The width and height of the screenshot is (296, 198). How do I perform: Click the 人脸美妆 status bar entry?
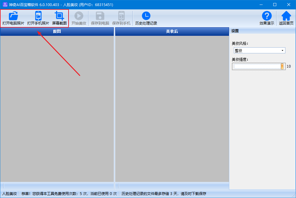[9, 194]
